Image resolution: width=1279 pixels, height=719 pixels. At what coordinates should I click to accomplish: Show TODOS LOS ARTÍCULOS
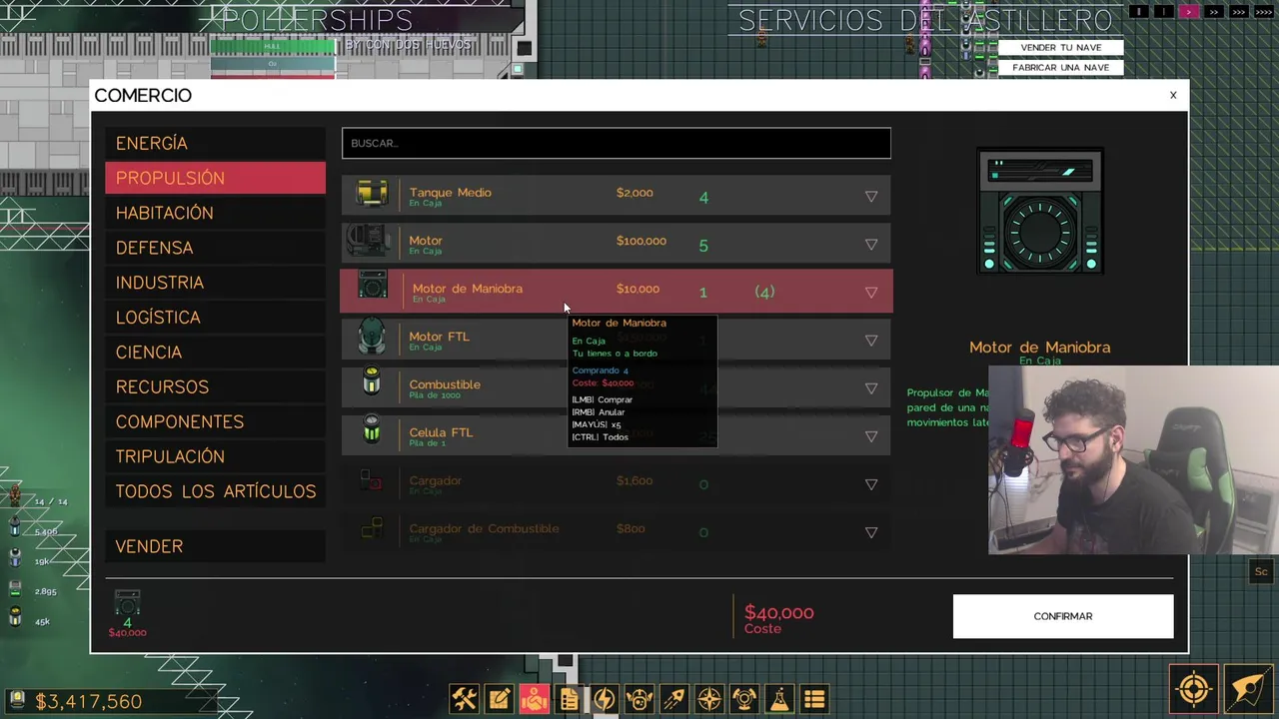pyautogui.click(x=215, y=491)
